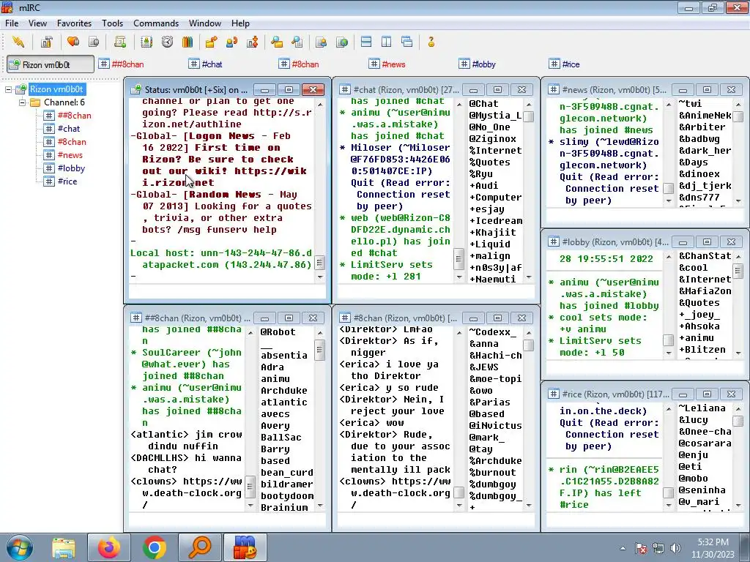Select @Mystia_L in #chat nick list

click(495, 116)
